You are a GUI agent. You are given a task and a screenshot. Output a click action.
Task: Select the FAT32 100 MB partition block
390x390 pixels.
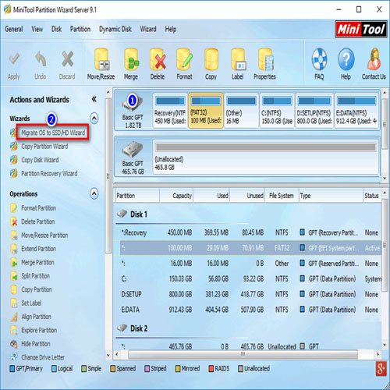point(206,111)
